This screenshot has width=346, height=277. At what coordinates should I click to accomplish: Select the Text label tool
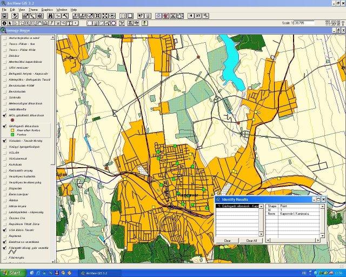pos(69,23)
